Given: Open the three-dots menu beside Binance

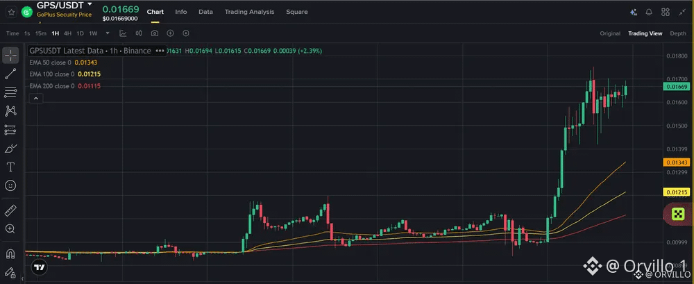Looking at the screenshot, I should pos(160,51).
